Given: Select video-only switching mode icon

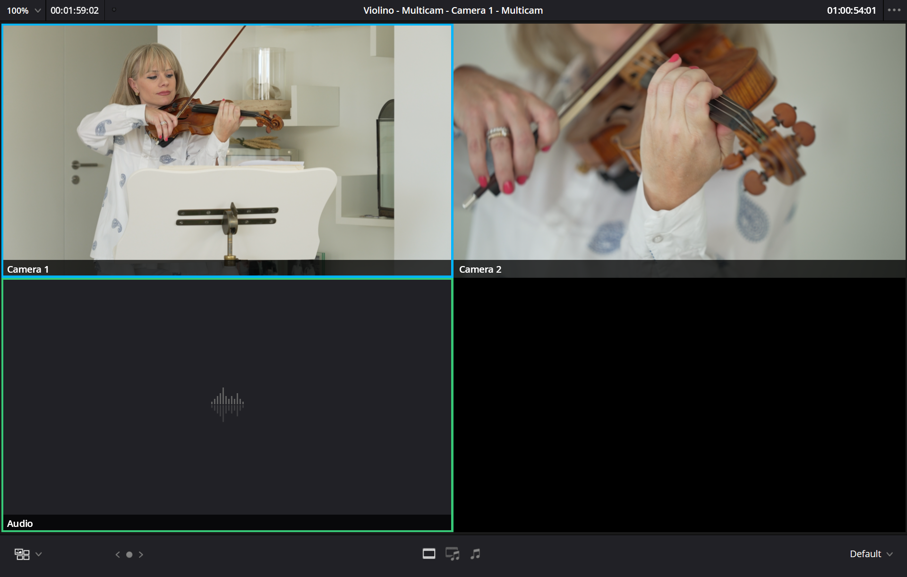Looking at the screenshot, I should point(428,554).
